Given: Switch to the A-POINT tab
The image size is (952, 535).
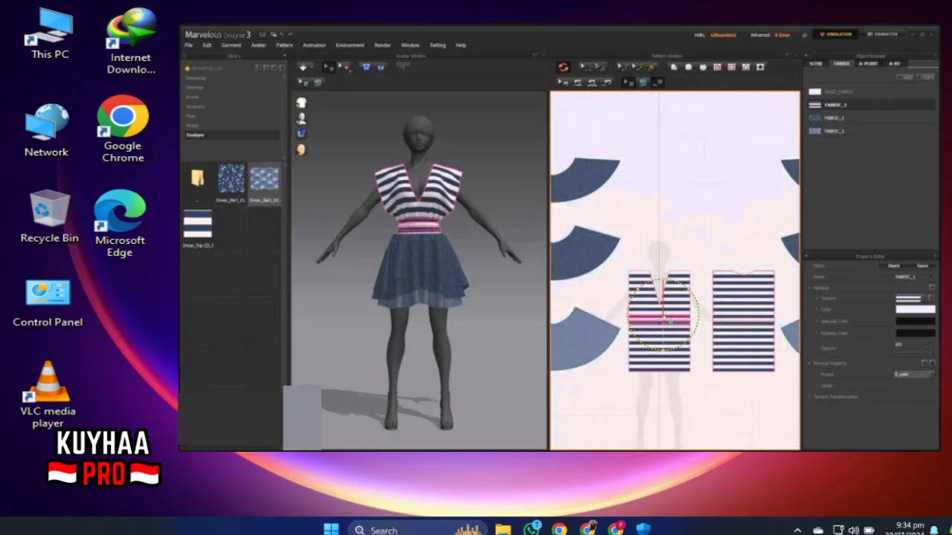Looking at the screenshot, I should [x=868, y=64].
